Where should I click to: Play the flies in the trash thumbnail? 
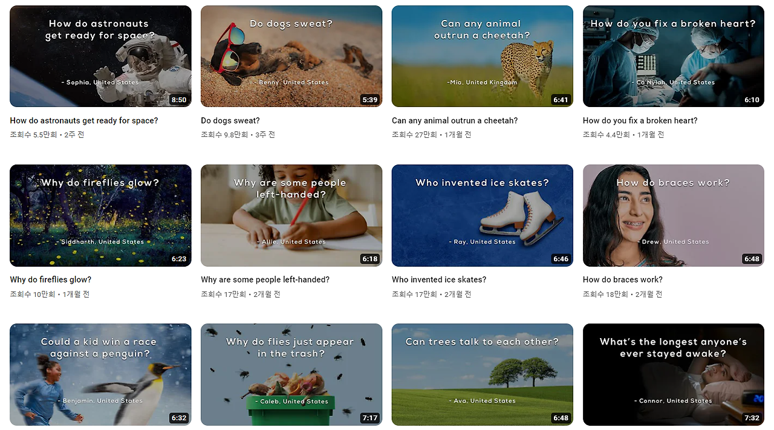(291, 374)
